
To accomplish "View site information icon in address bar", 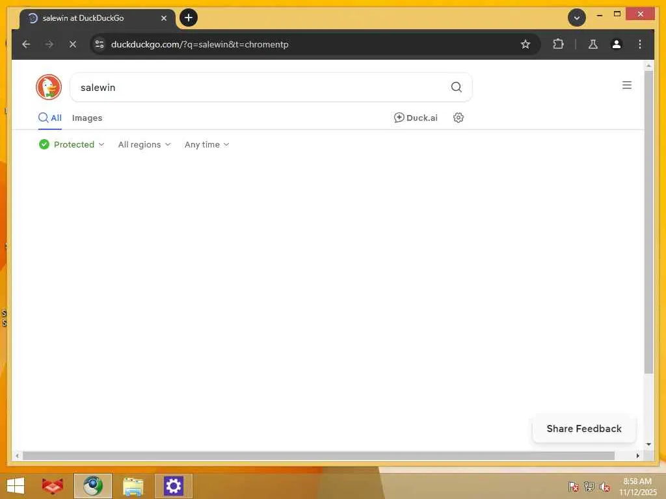I will coord(100,44).
